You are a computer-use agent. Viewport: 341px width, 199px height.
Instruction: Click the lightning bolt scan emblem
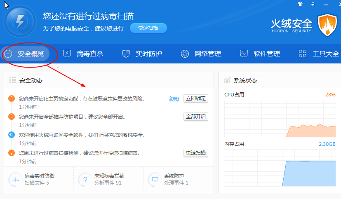[x=20, y=21]
